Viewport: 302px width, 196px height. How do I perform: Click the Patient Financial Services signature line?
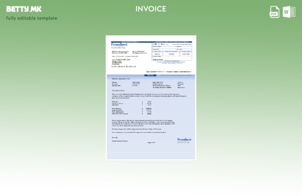[x=120, y=141]
